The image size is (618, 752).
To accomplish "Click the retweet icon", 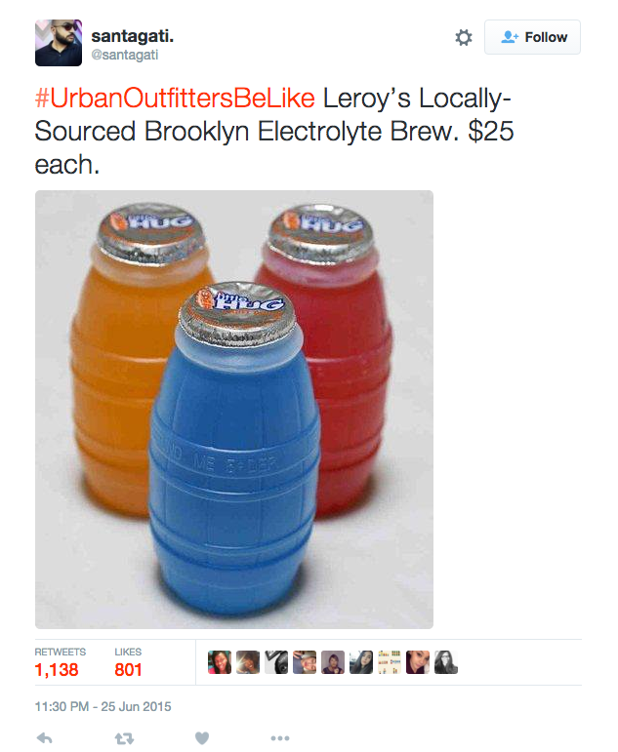I will coord(124,738).
